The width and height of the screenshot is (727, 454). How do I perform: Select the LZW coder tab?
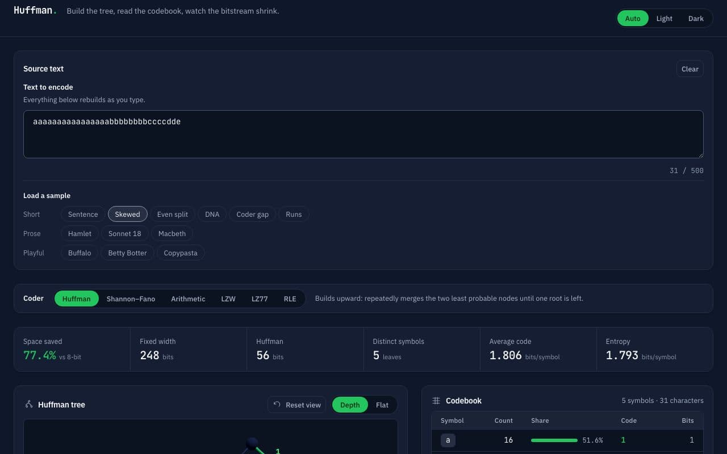(x=228, y=299)
